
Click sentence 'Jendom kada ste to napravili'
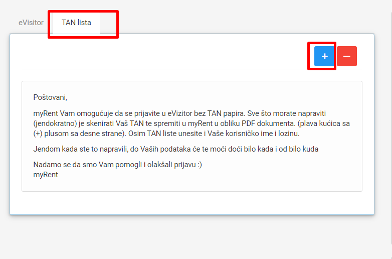(x=176, y=149)
